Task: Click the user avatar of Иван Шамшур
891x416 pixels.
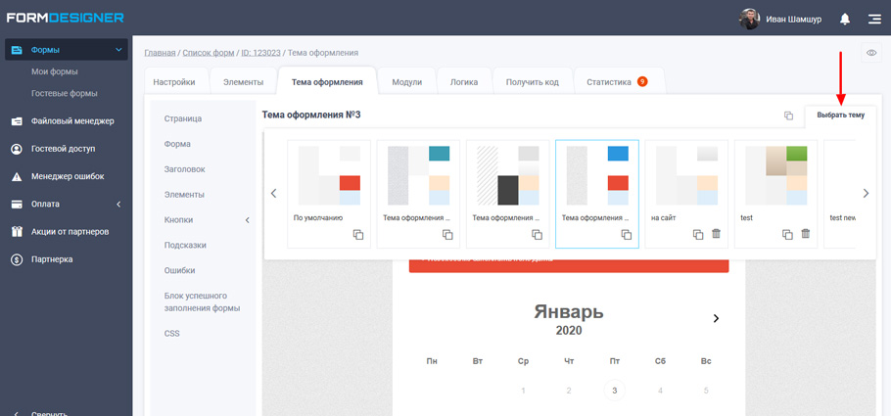Action: click(749, 19)
